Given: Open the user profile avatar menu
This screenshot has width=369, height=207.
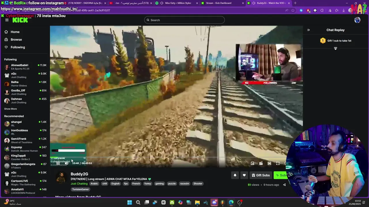Looking at the screenshot, I should click(357, 20).
